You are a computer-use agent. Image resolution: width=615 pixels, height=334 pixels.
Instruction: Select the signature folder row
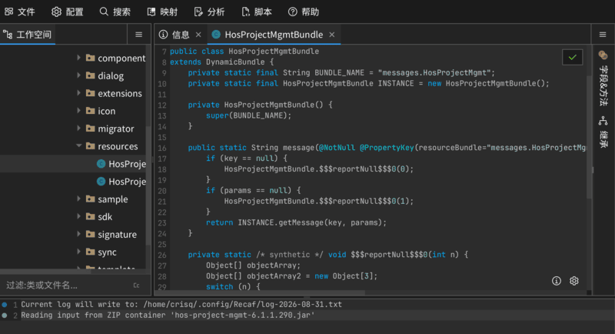click(x=73, y=234)
